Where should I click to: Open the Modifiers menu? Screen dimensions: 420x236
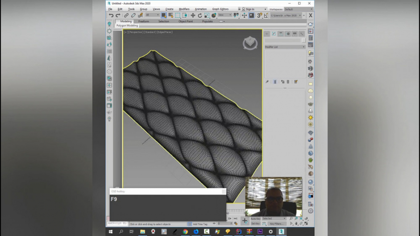[x=184, y=9]
